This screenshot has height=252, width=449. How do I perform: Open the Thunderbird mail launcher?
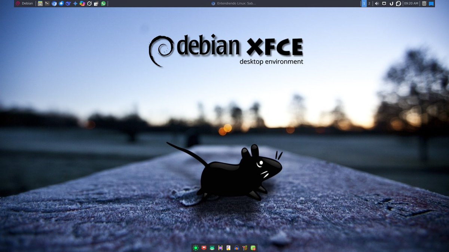(x=61, y=3)
